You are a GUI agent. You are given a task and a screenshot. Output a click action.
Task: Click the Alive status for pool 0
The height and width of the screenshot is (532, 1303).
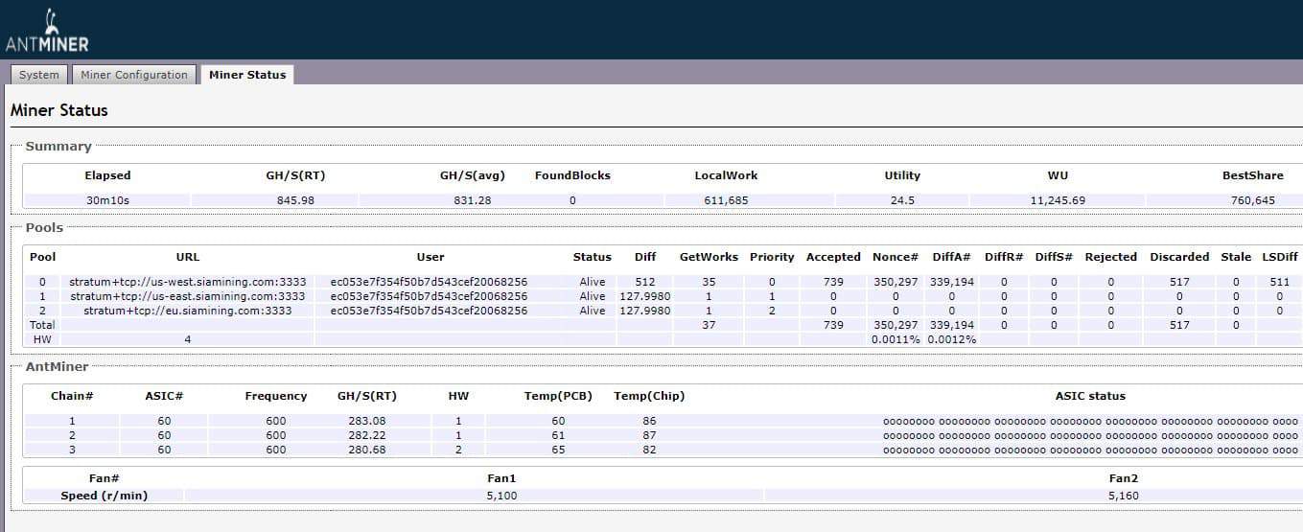tap(593, 282)
